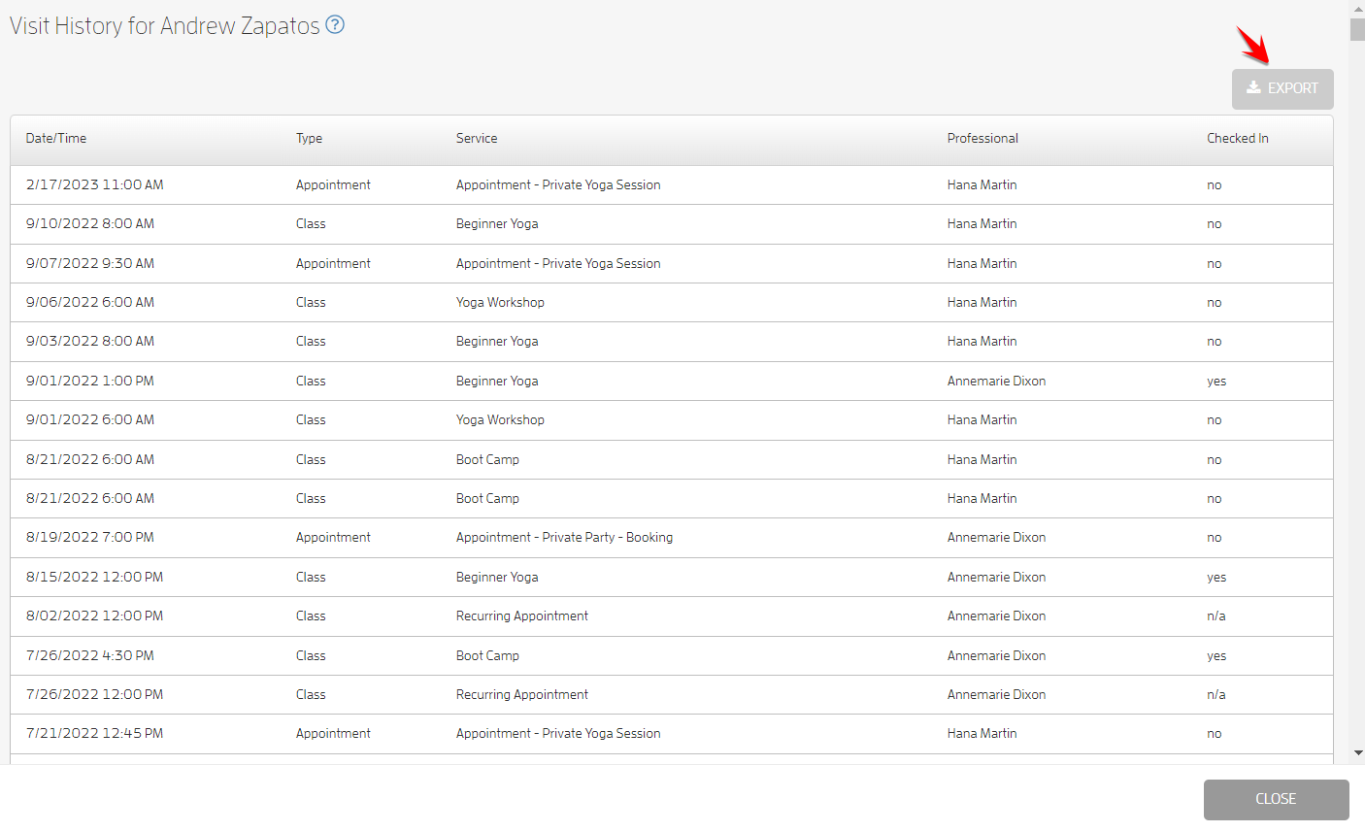Viewport: 1365px width, 832px height.
Task: Select the 9/01/2022 1:00 PM date cell
Action: 90,381
